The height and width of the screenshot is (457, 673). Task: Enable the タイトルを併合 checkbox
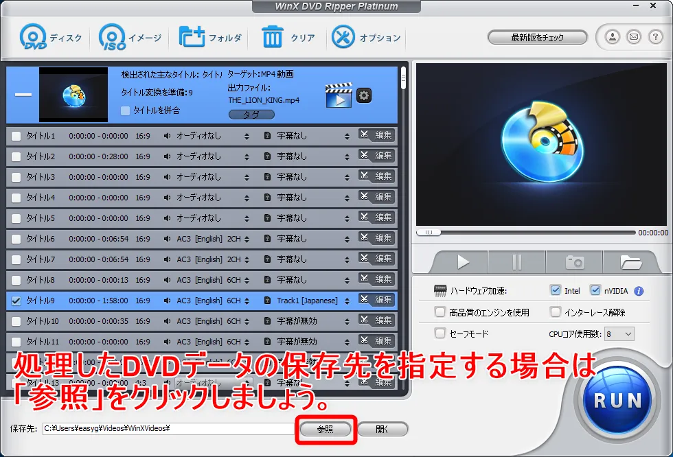point(125,110)
